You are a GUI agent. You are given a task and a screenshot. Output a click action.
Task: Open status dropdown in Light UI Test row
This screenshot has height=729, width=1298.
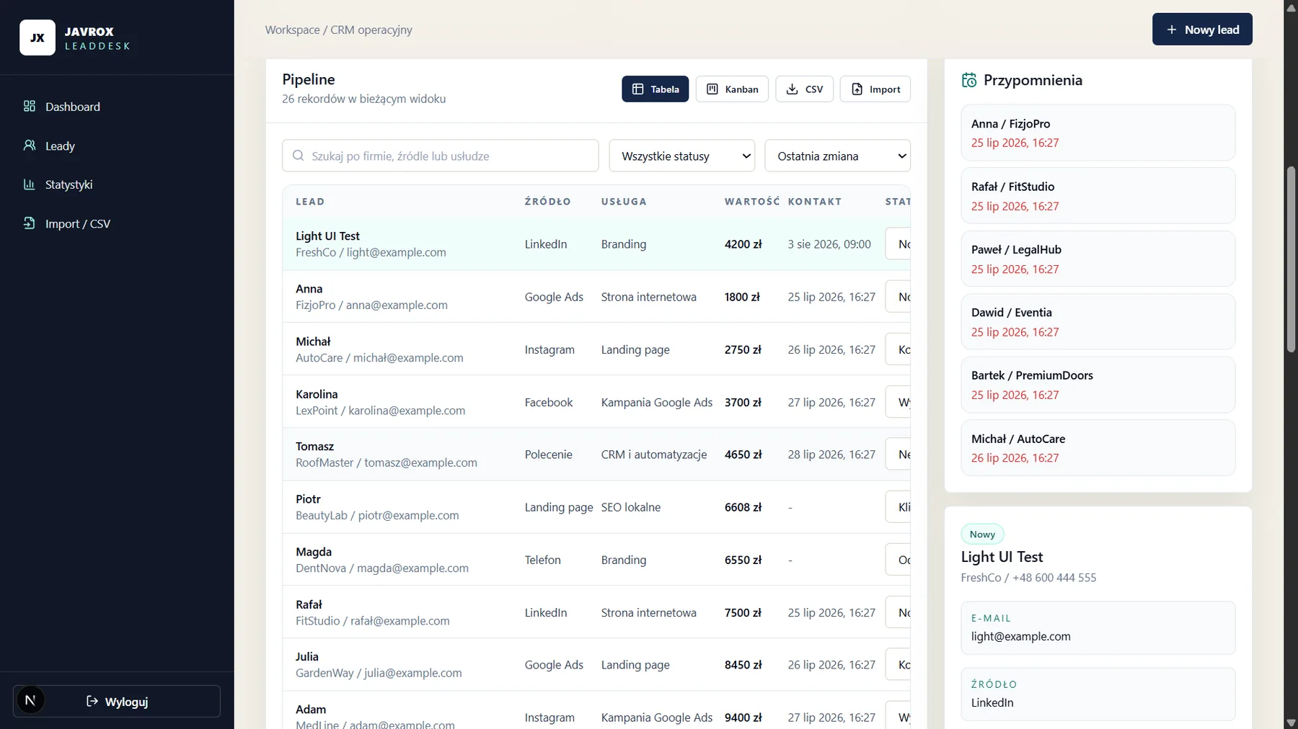click(x=898, y=244)
